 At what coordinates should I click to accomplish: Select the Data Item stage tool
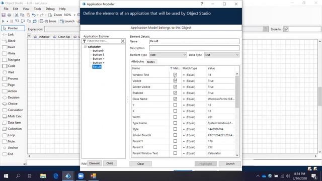[x=12, y=123]
